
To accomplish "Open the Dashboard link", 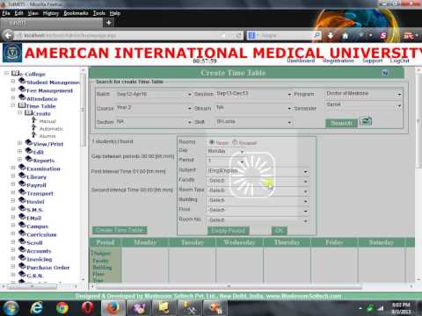I will click(301, 61).
